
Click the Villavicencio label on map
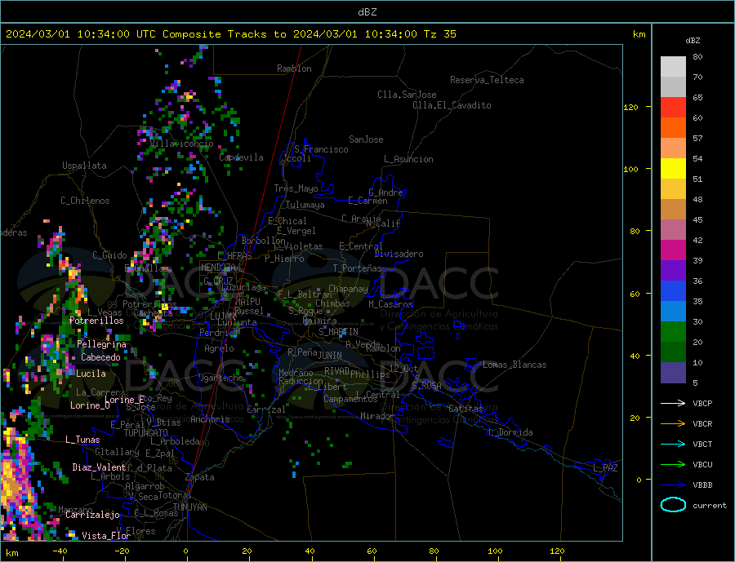[x=181, y=144]
